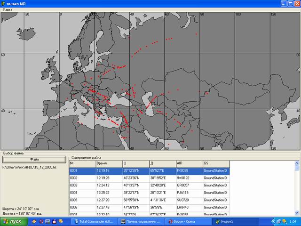Click file path F:\Other\Work\HFDL\15_12_2005.txt

[x=29, y=168]
